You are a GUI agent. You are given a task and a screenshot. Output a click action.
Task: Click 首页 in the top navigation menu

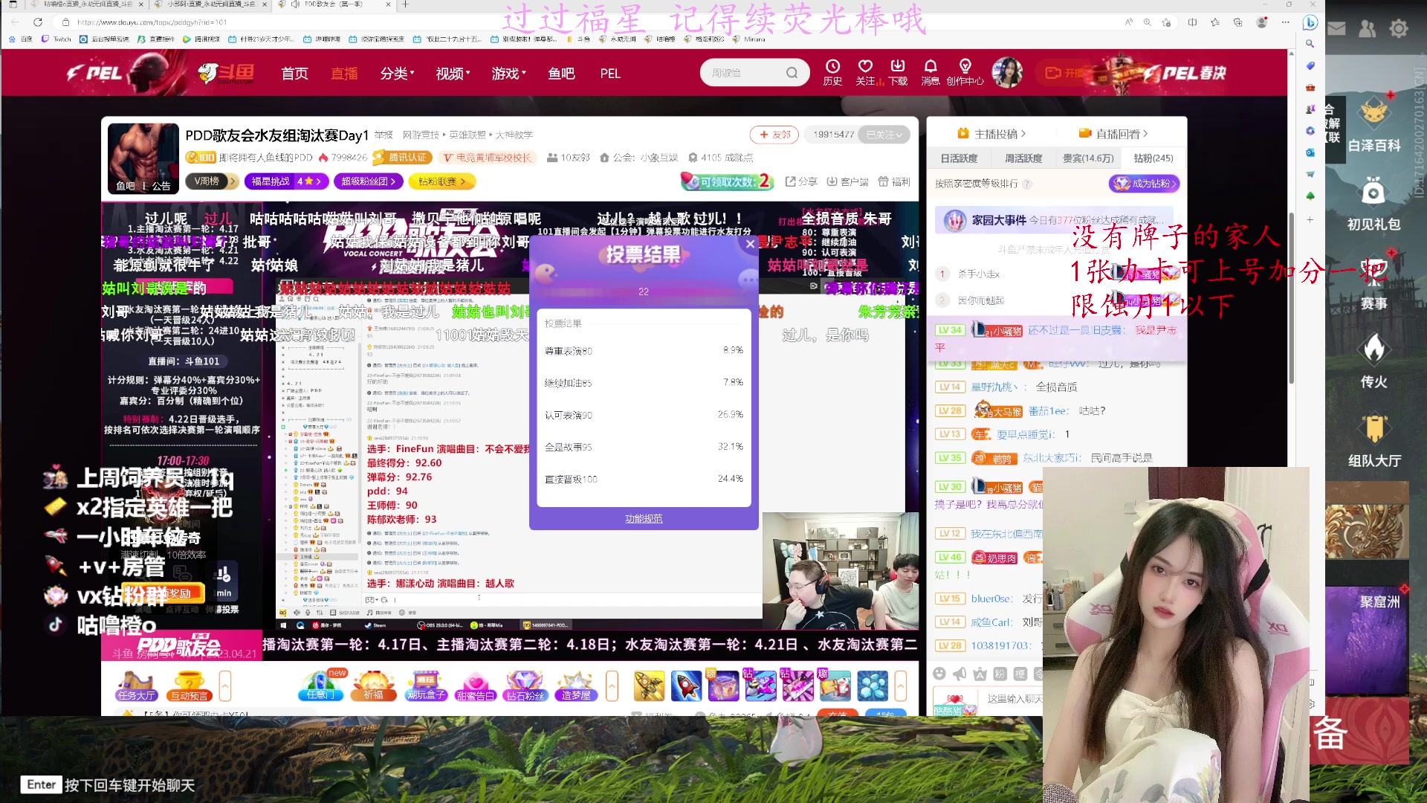coord(293,72)
